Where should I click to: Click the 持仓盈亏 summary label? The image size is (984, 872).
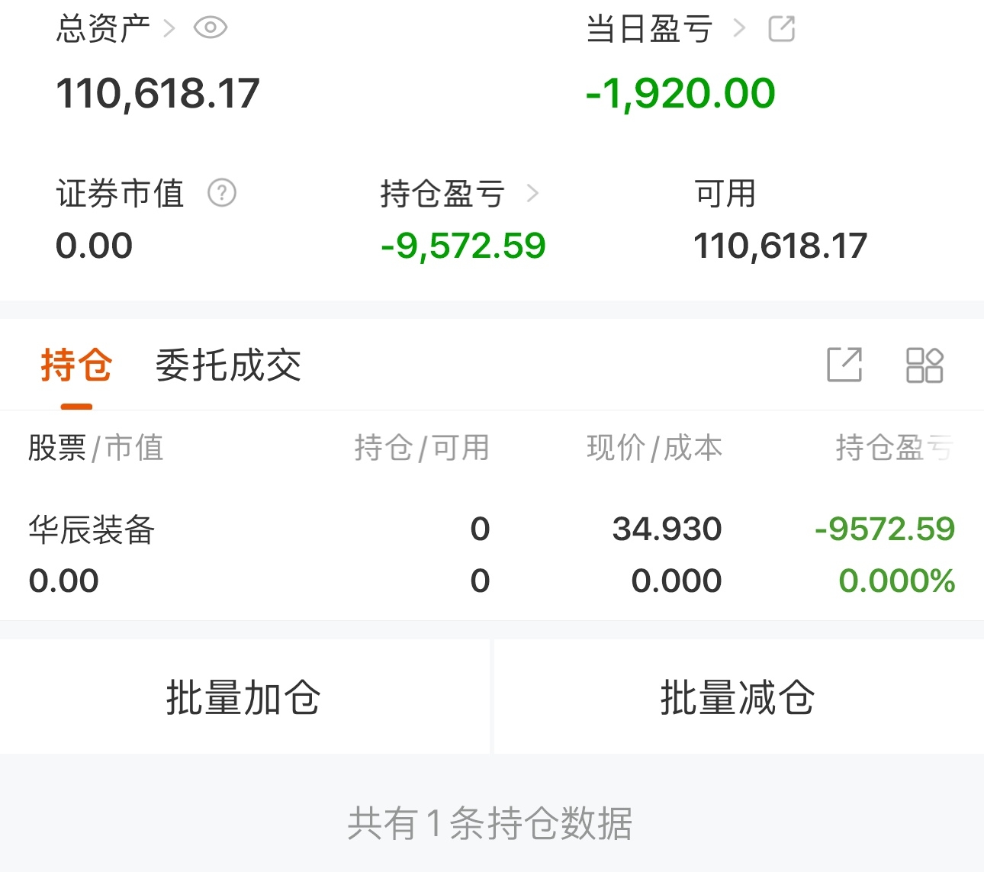(442, 194)
